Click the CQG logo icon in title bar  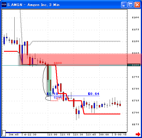4,5
